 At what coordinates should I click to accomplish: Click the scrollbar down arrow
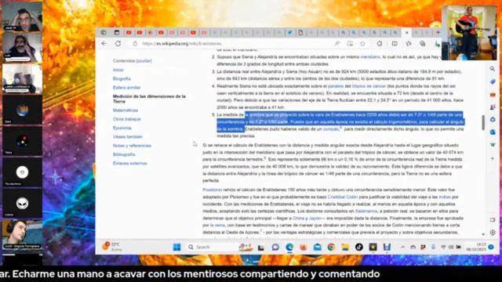(483, 235)
